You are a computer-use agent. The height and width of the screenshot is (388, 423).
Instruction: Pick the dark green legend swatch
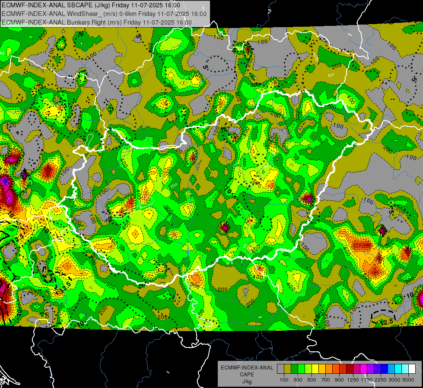point(295,369)
